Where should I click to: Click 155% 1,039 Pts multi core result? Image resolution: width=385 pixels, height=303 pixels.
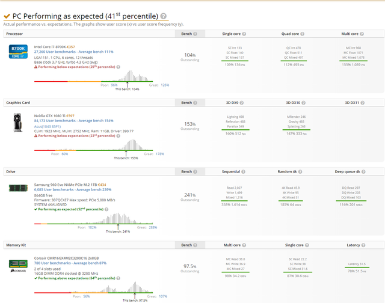tap(354, 65)
